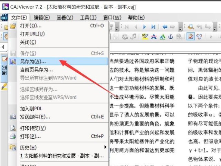
Task: Open the 编辑(E) menu
Action: coord(42,18)
